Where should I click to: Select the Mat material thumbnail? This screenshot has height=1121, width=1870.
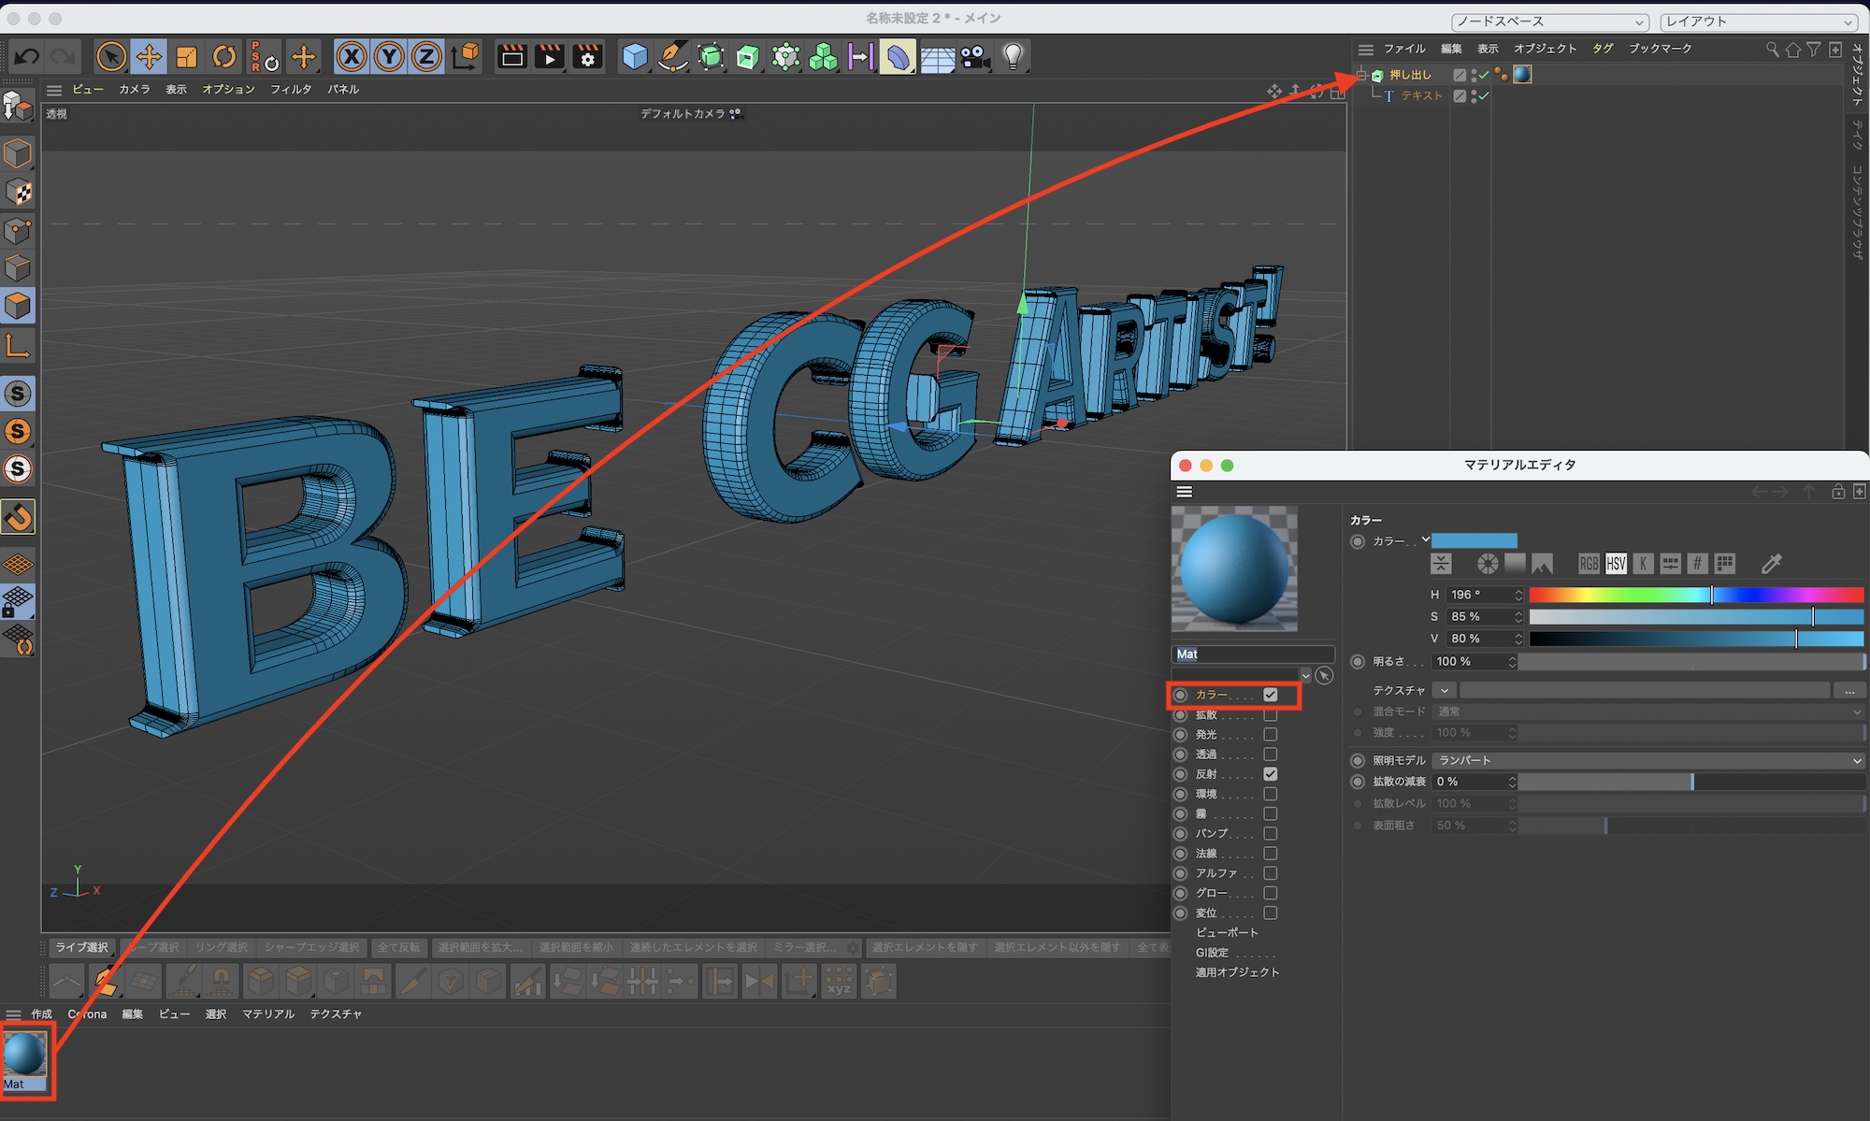click(25, 1056)
